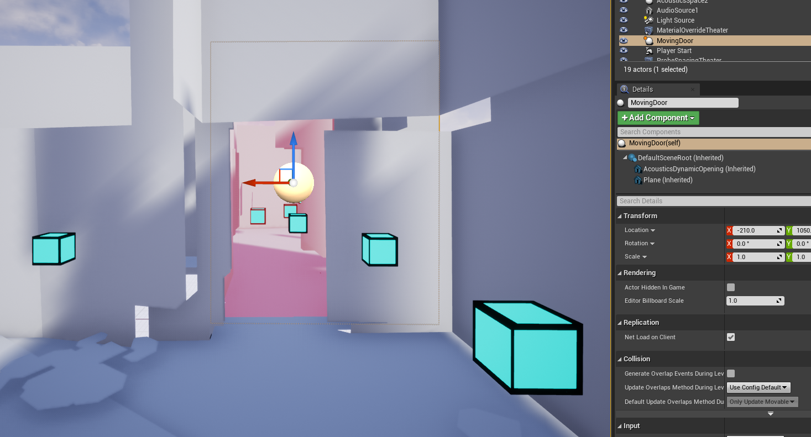811x437 pixels.
Task: Toggle visibility eye for MovingDoor
Action: pyautogui.click(x=624, y=41)
